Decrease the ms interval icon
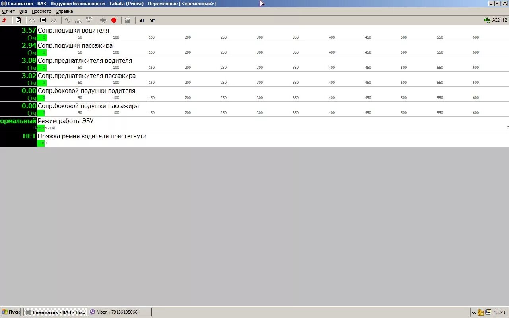Screen dimensions: 509x318 pyautogui.click(x=78, y=20)
